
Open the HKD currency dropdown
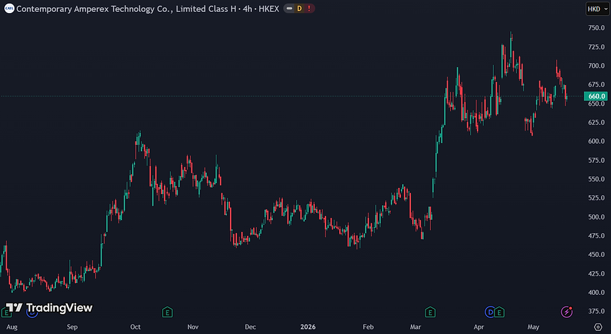tap(597, 9)
